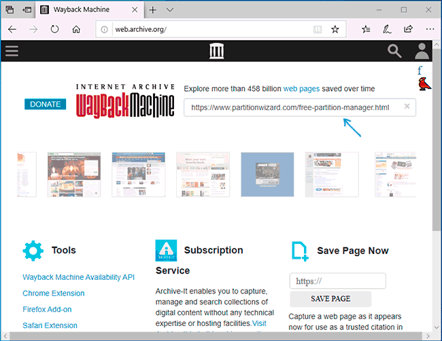Click the vertical scrollbar down arrow
Viewport: 442px width, 341px height.
tap(437, 327)
